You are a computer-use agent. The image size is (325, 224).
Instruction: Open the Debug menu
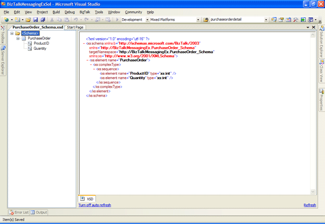70,12
